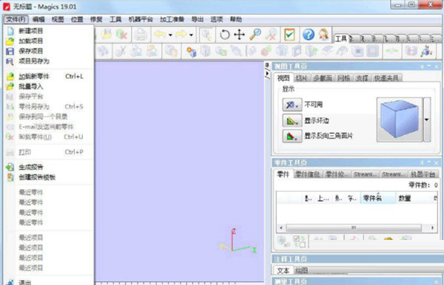Click the empty square box below parts list
The width and height of the screenshot is (444, 285).
(302, 244)
